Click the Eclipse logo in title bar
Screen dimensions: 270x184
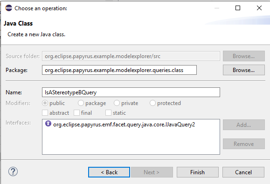coord(8,8)
